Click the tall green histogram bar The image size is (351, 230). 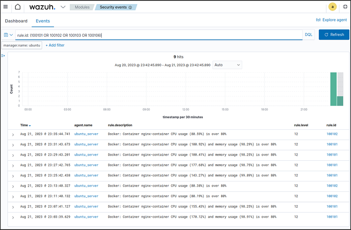click(x=333, y=89)
